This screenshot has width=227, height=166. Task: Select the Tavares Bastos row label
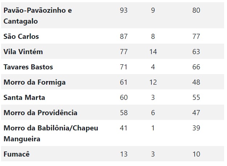[x=28, y=67]
